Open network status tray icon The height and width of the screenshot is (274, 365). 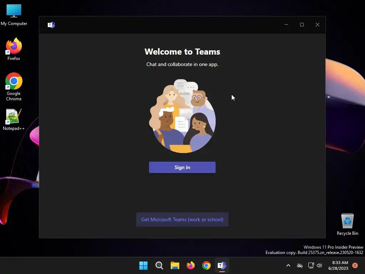(311, 265)
